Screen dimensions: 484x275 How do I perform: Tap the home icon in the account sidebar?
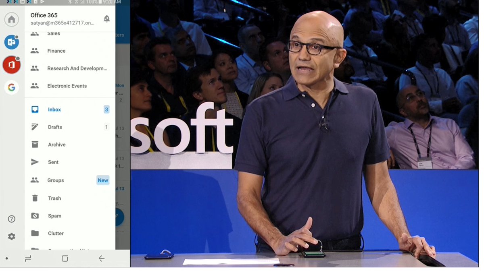point(12,19)
